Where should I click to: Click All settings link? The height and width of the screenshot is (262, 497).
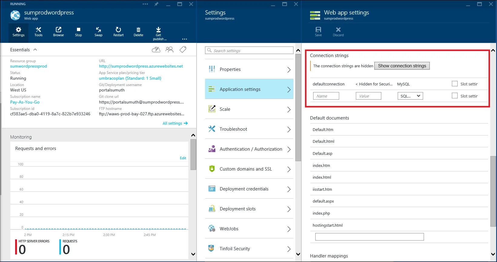(x=175, y=123)
